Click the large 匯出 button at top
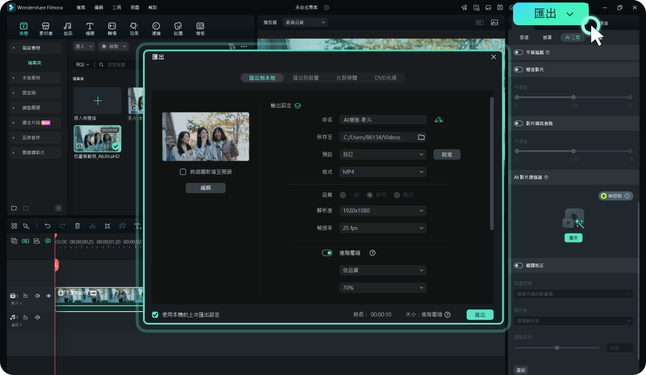This screenshot has width=646, height=375. (x=551, y=13)
